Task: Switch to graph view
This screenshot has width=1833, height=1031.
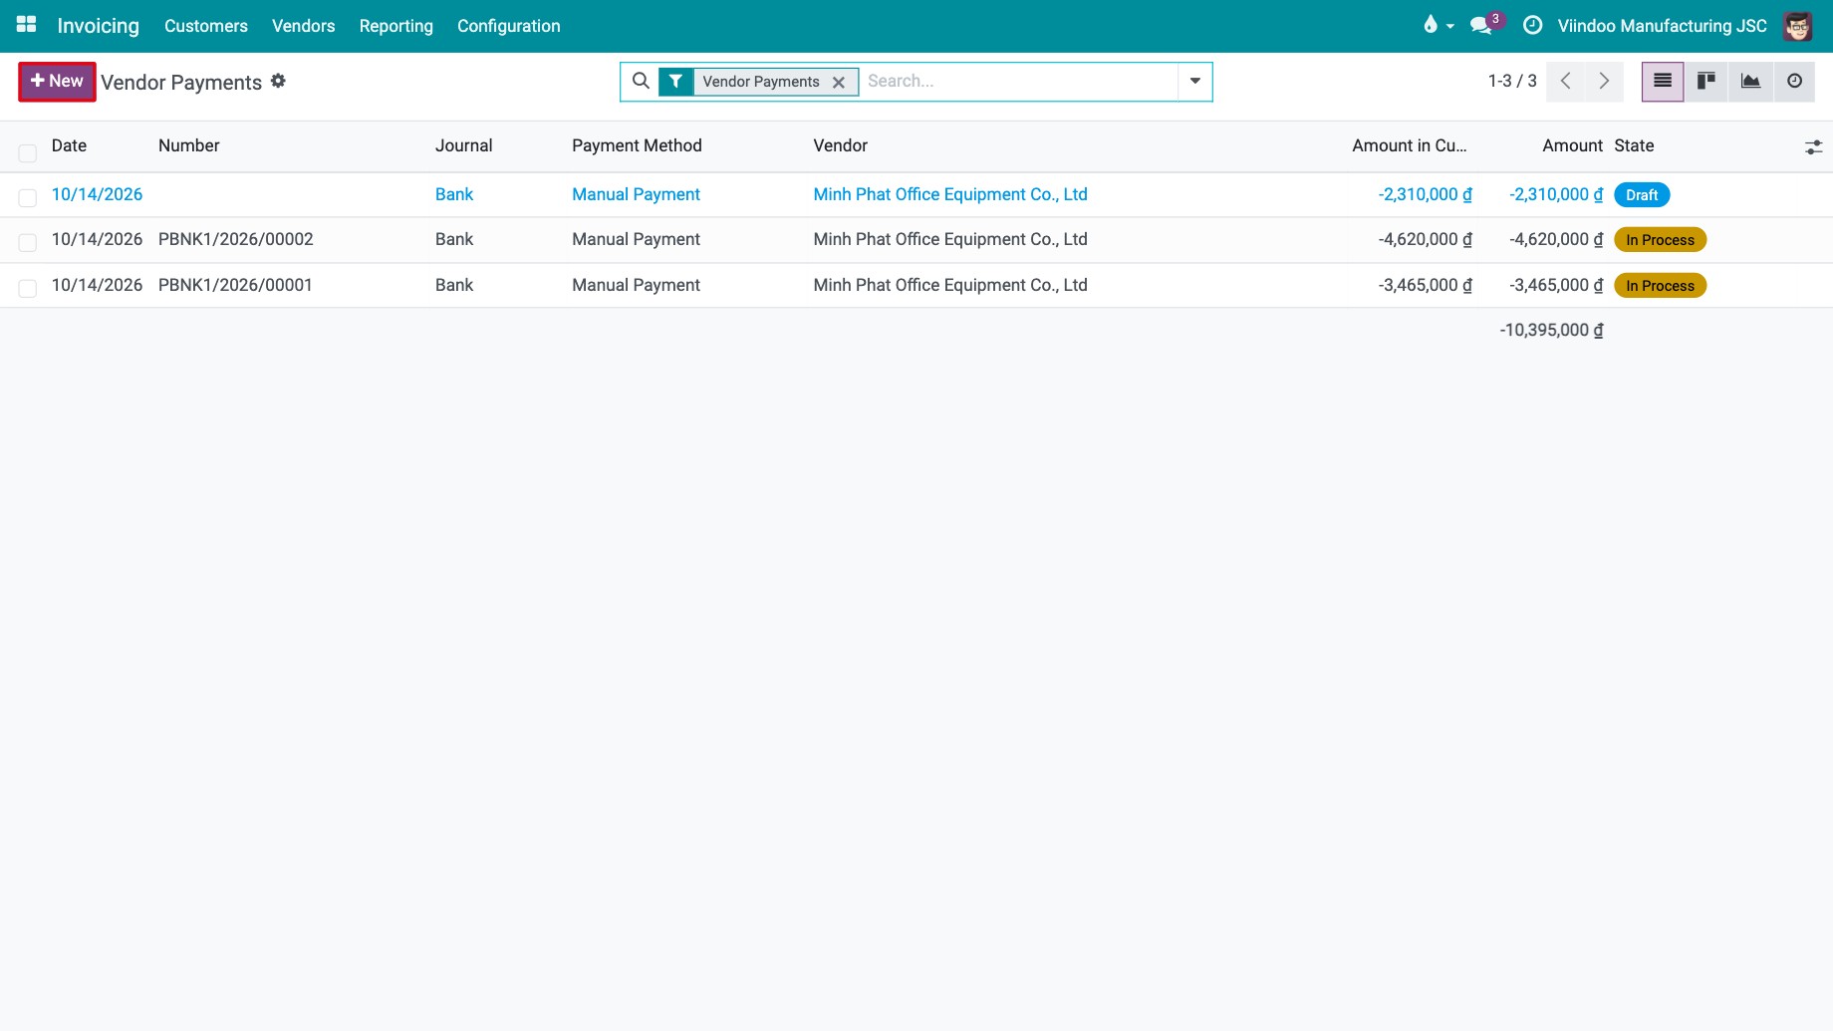Action: (1750, 82)
